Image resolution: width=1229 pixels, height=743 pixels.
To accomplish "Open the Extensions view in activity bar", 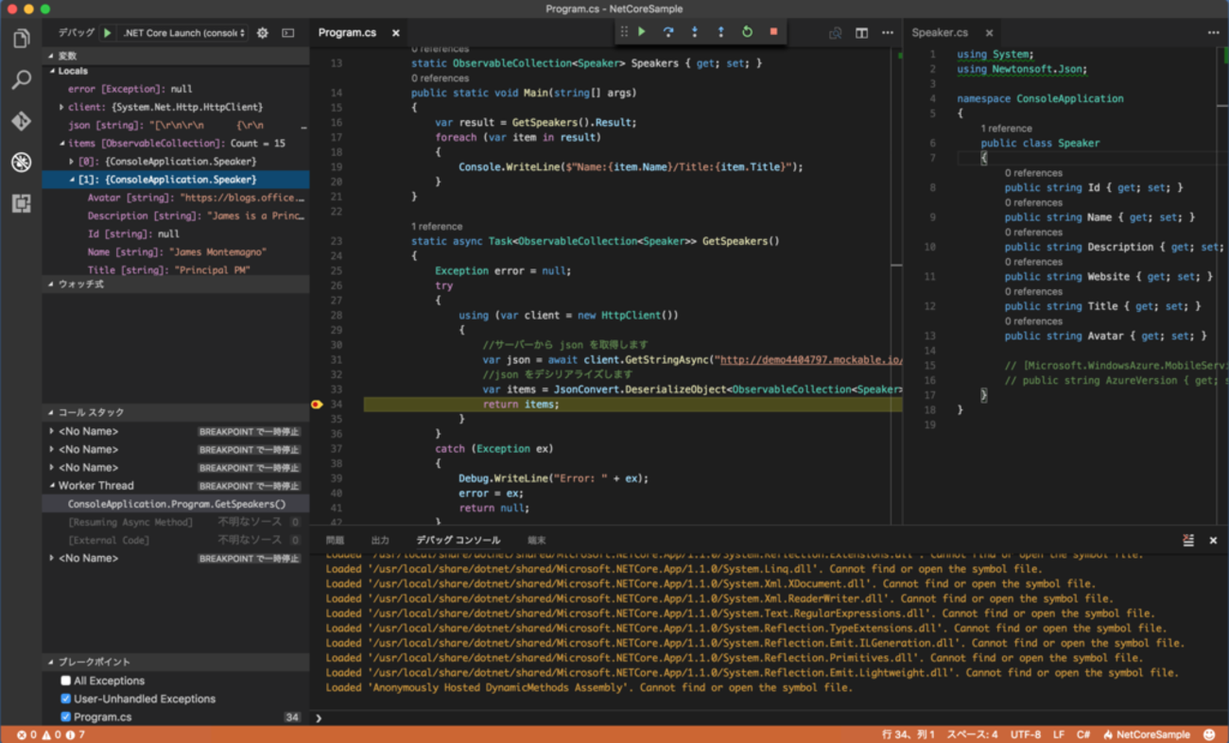I will pos(21,203).
